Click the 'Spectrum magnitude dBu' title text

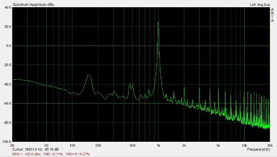(33, 4)
